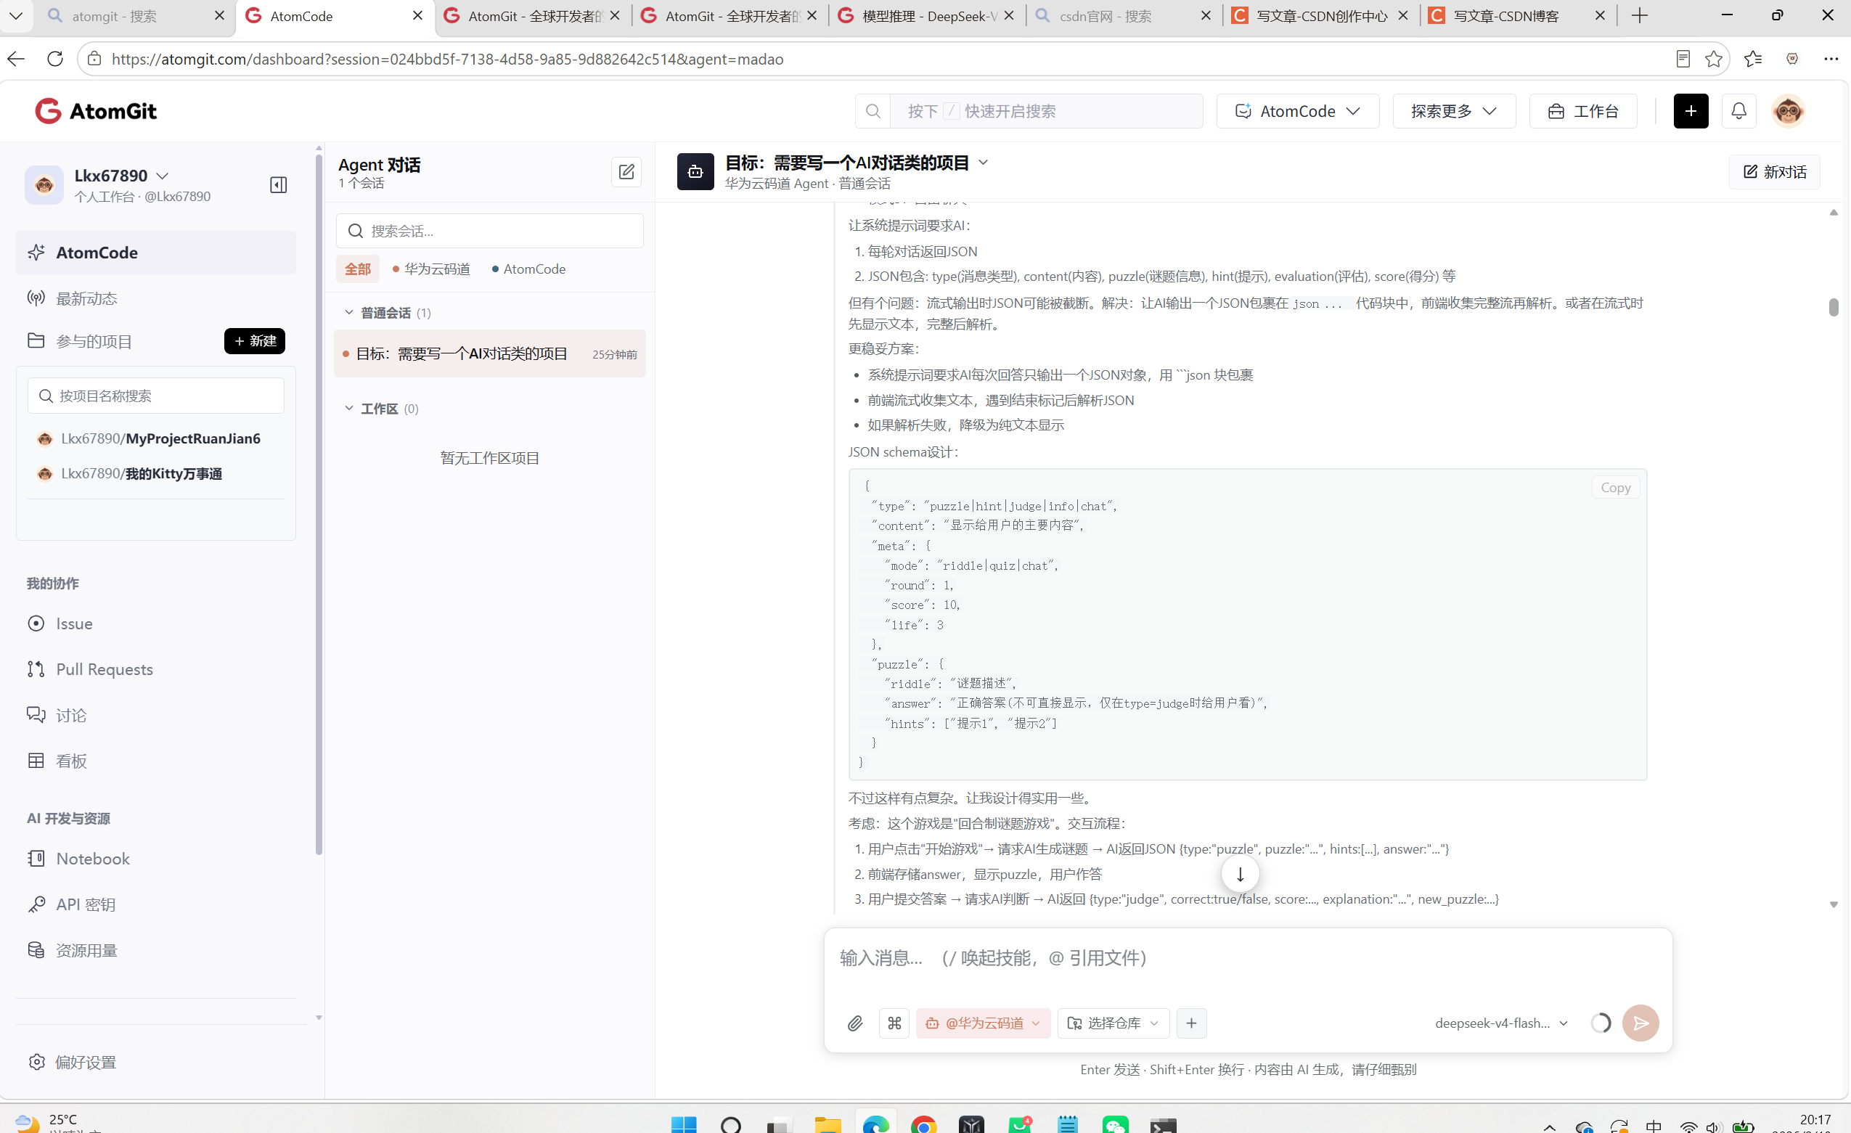Open the deepseek-v4-flash model dropdown

pos(1502,1023)
